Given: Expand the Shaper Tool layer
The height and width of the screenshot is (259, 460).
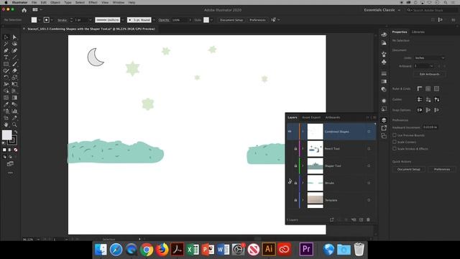Looking at the screenshot, I should coord(303,165).
